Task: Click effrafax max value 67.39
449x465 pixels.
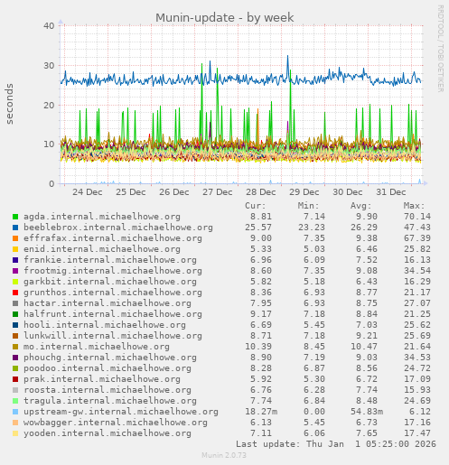Action: click(417, 238)
